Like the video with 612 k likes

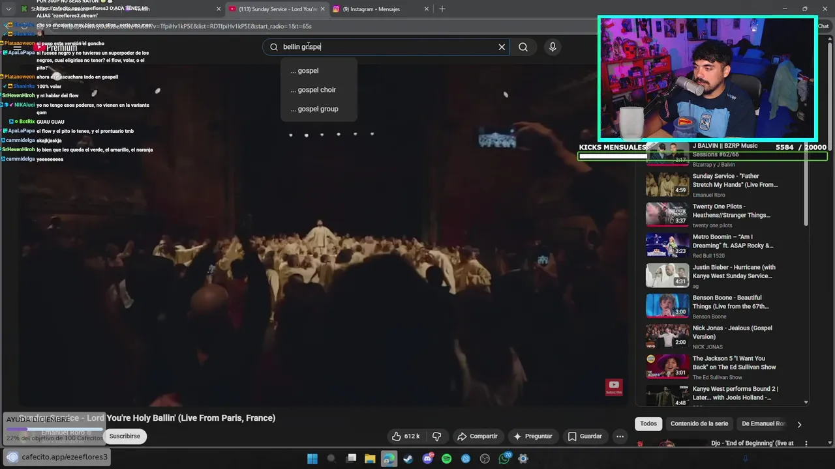[x=406, y=436]
